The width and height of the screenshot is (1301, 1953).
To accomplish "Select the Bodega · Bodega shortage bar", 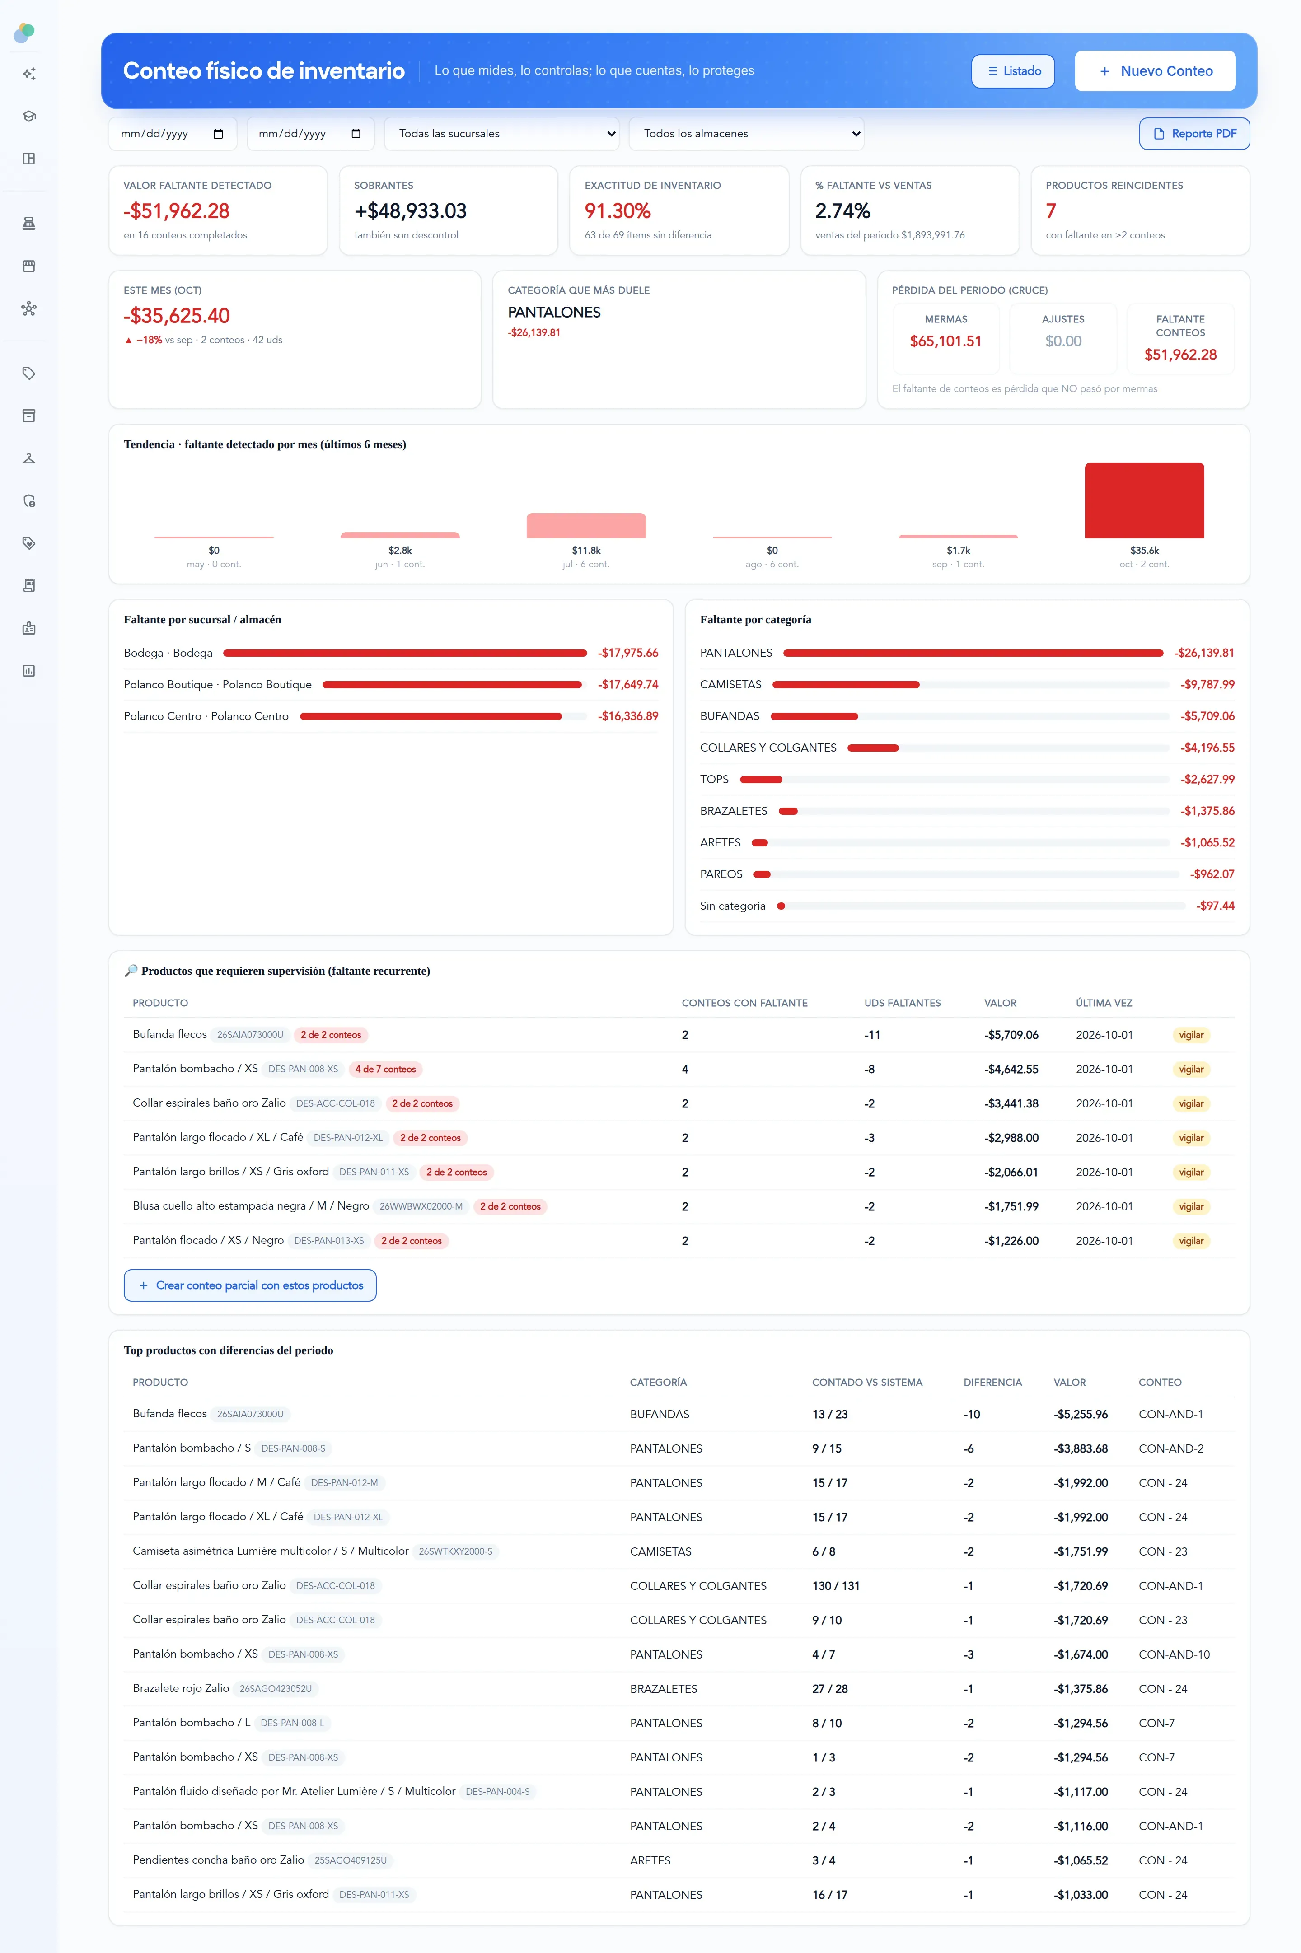I will (405, 653).
